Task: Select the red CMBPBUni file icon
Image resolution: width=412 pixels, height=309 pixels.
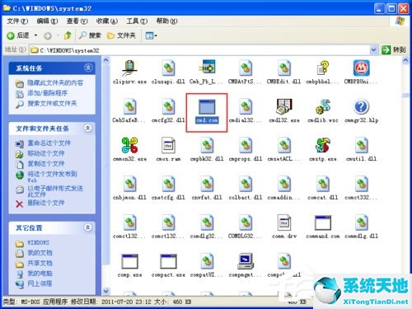Action: (x=361, y=68)
